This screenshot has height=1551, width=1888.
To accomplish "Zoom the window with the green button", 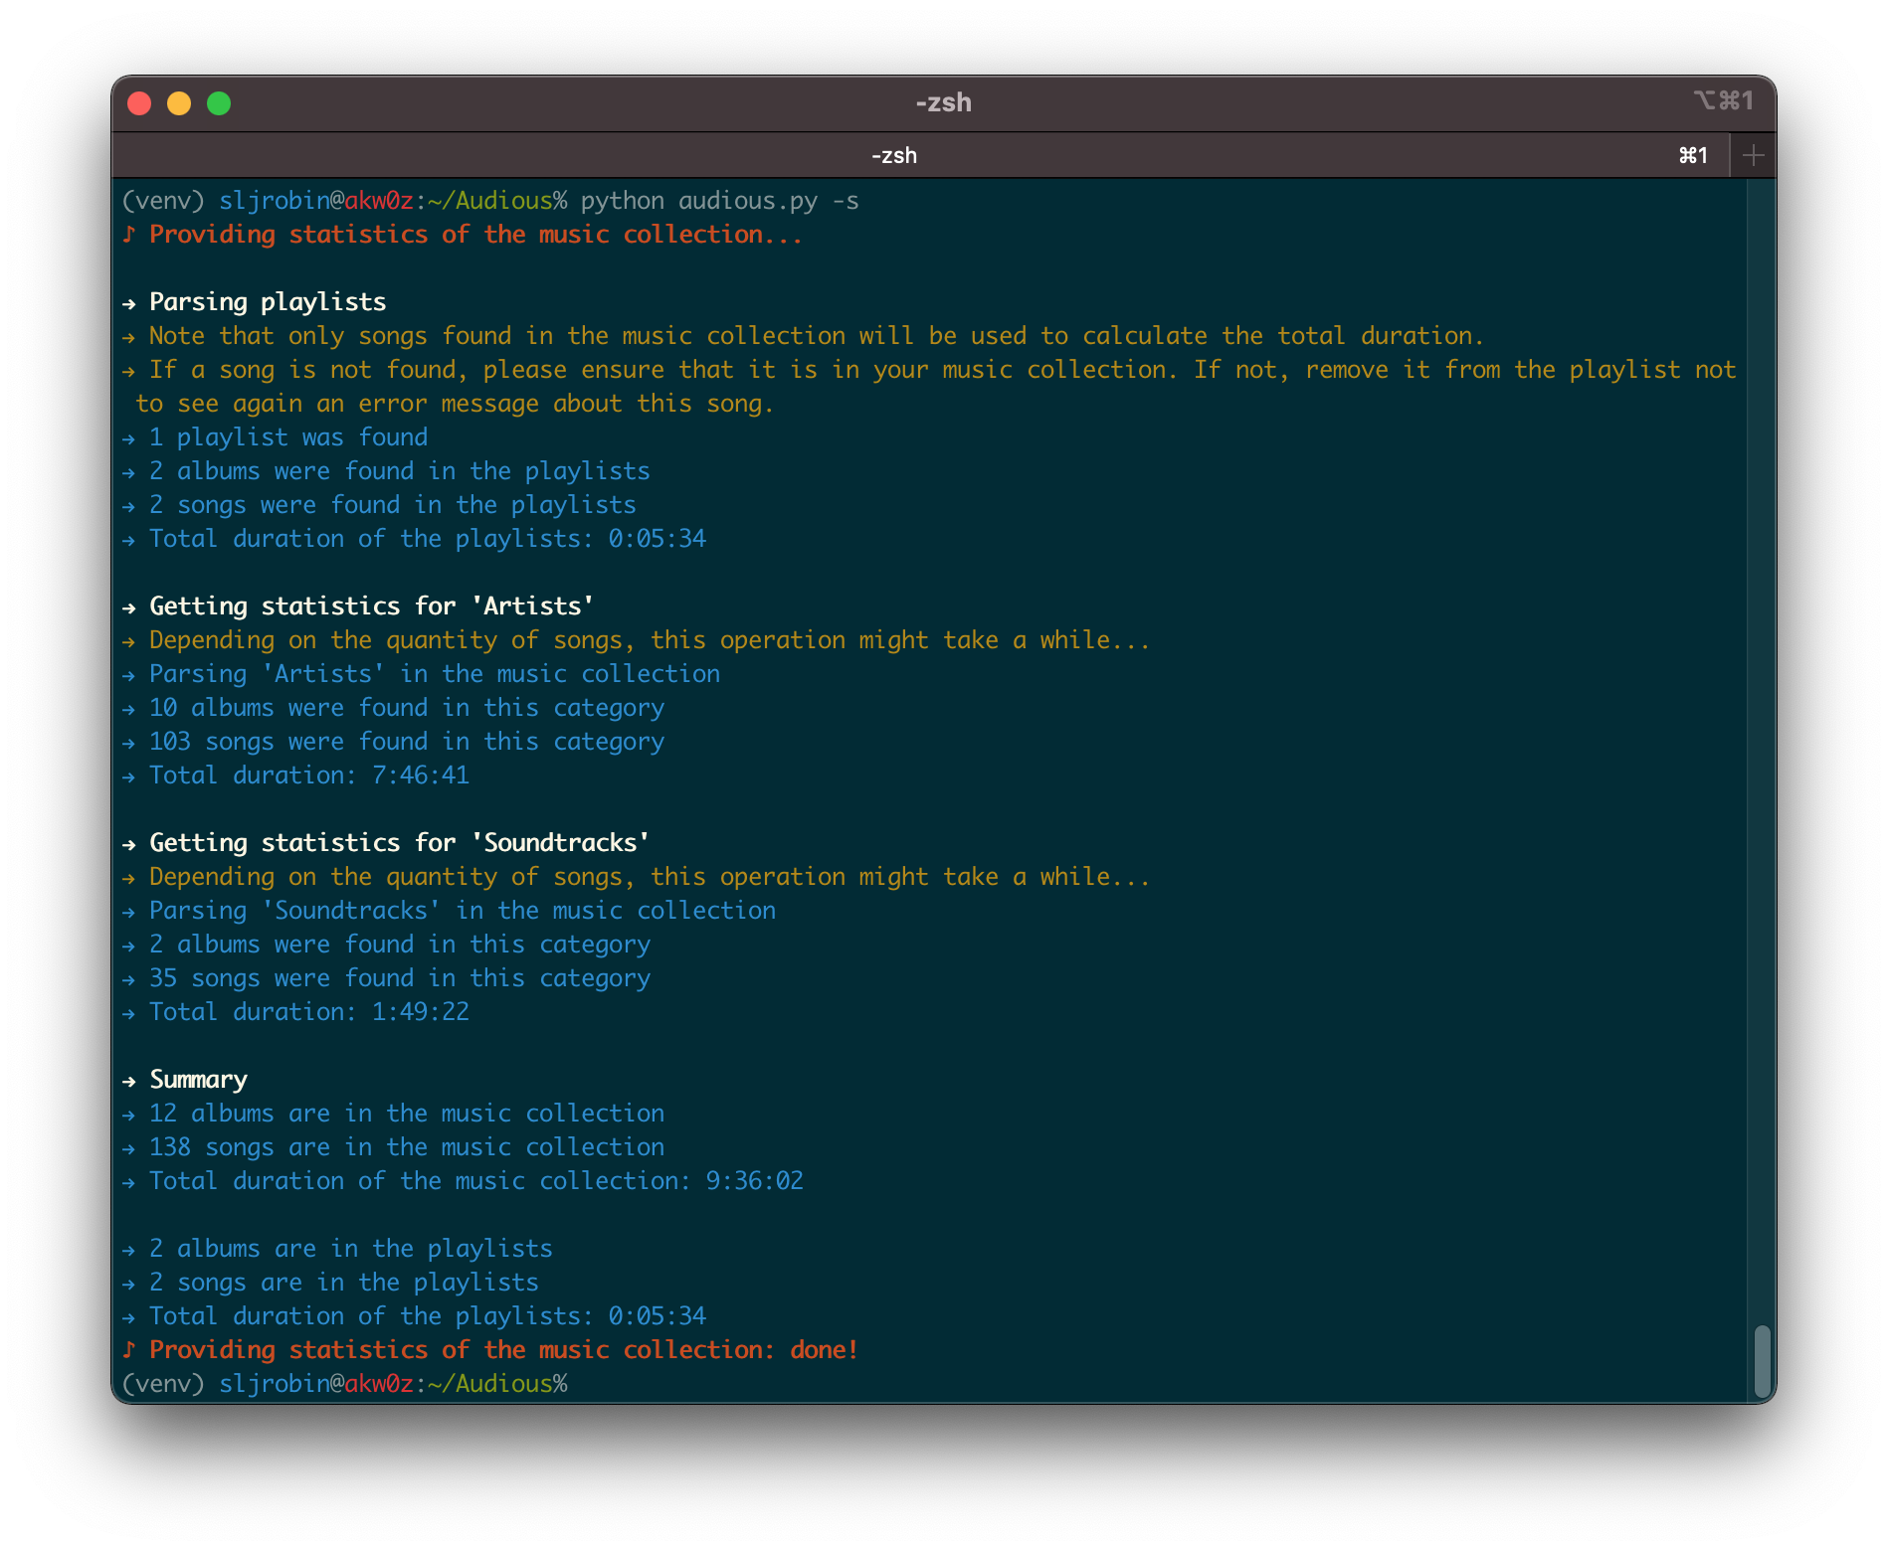I will [219, 103].
